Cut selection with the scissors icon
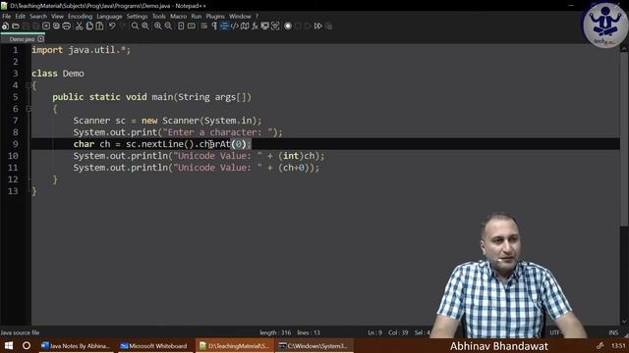The height and width of the screenshot is (353, 629). tap(79, 26)
